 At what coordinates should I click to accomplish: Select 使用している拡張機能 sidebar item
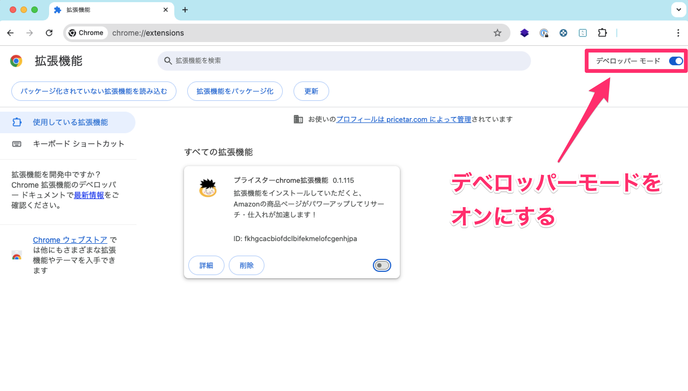click(67, 122)
